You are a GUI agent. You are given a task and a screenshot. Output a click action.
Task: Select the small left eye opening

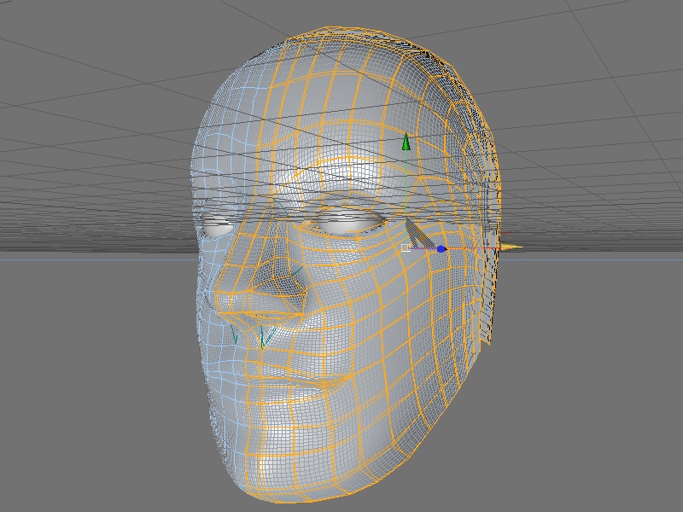[218, 227]
